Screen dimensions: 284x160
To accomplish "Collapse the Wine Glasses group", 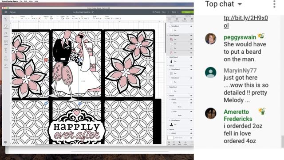I will [168, 35].
